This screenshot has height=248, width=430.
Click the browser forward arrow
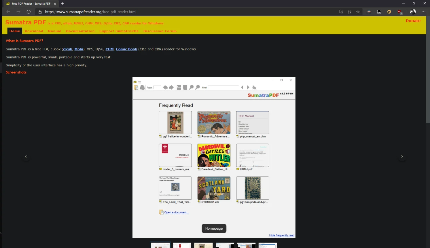tap(18, 12)
